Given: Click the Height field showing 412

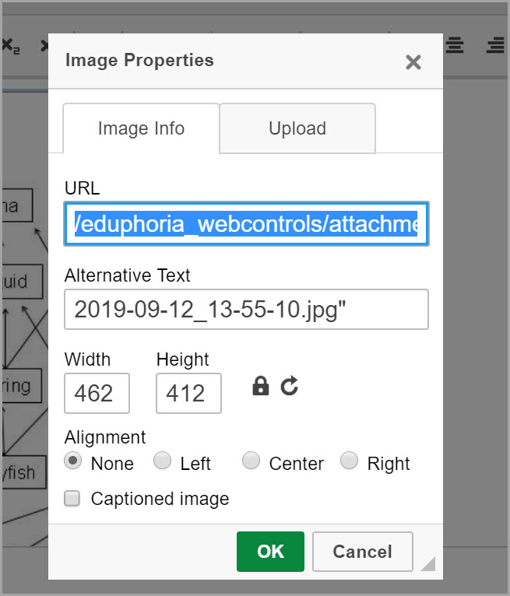Looking at the screenshot, I should tap(188, 393).
